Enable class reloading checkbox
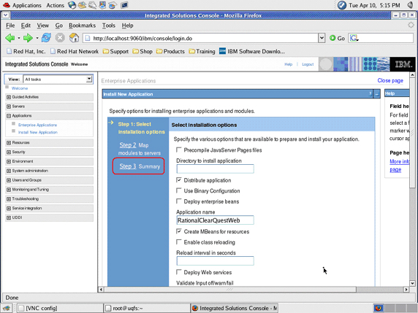This screenshot has height=313, width=418. point(179,242)
